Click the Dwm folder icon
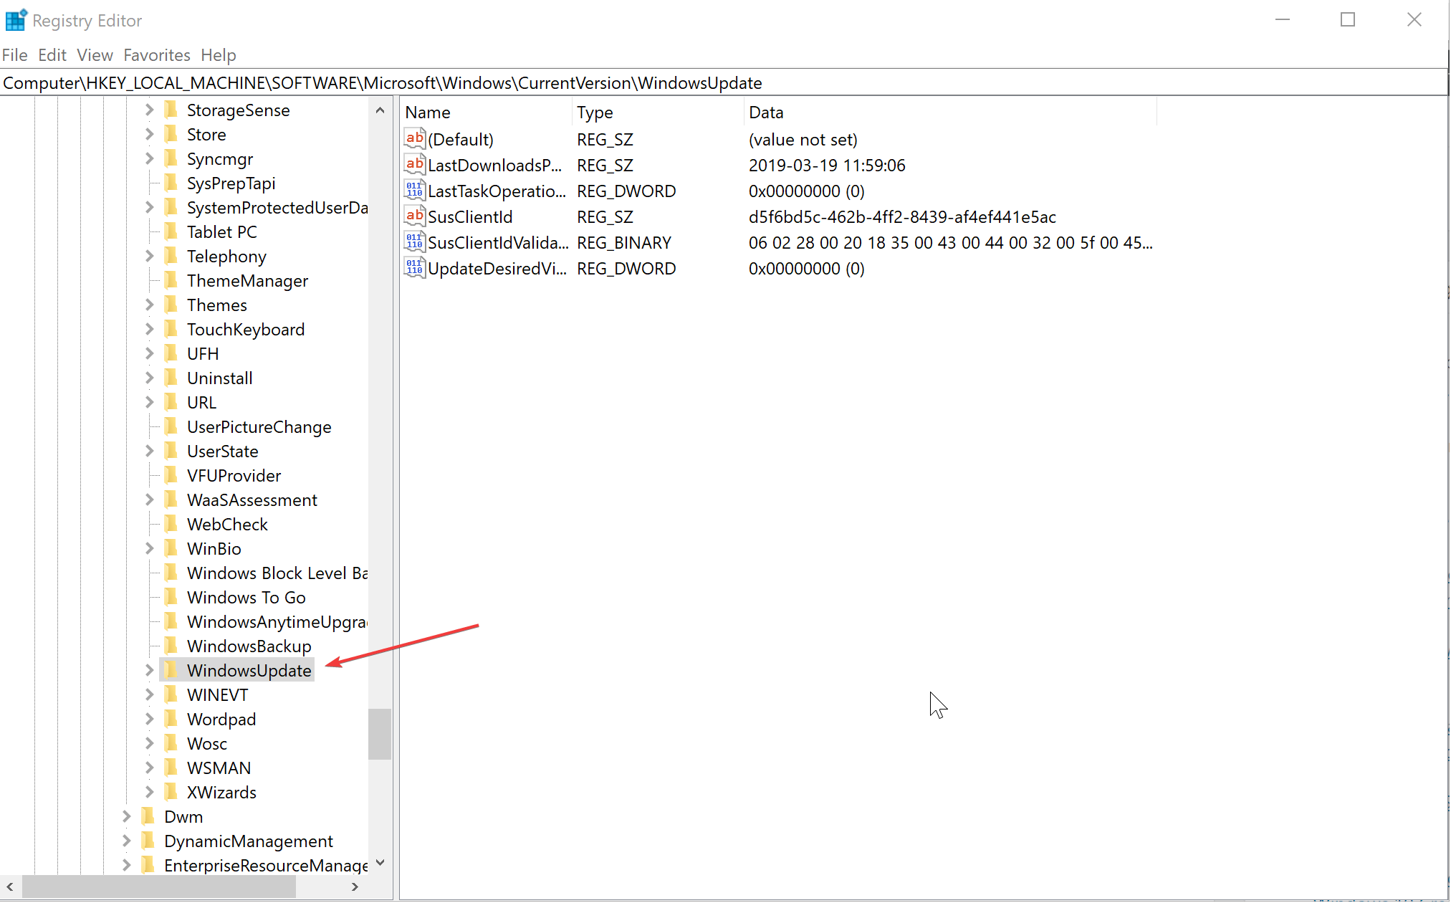Viewport: 1451px width, 903px height. (148, 816)
